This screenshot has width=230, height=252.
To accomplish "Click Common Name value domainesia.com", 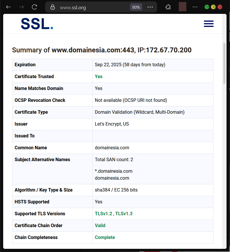I will click(112, 148).
